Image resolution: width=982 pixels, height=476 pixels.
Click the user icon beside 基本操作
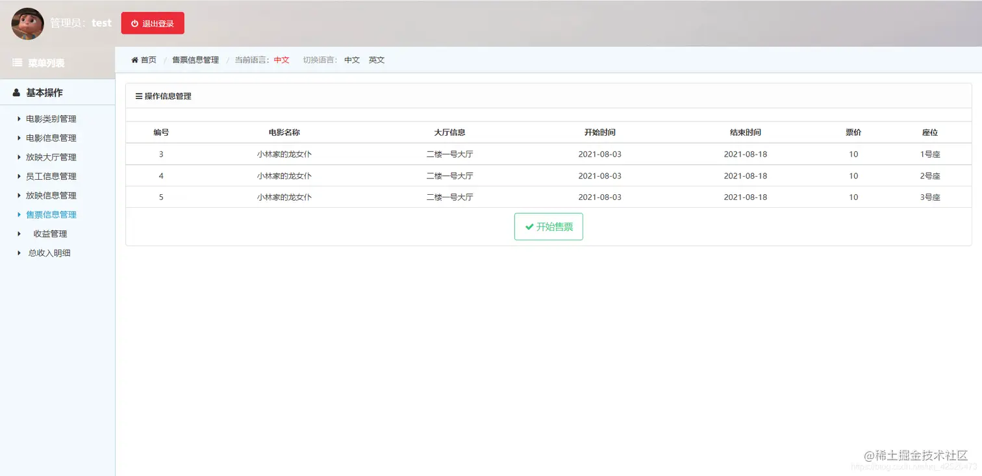click(x=17, y=93)
